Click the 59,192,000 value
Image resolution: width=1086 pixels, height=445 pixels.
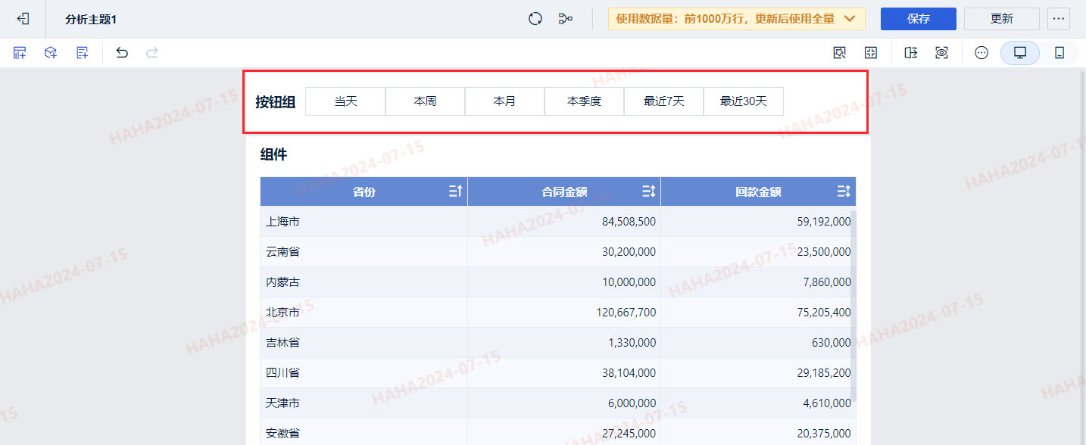824,222
